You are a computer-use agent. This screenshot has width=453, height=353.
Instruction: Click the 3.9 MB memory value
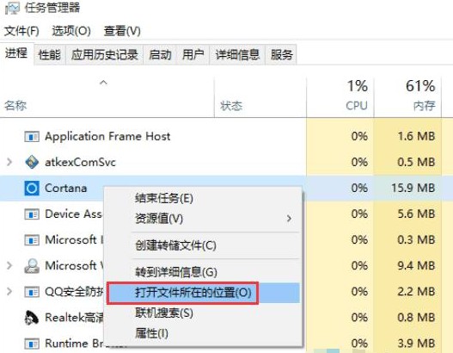click(x=416, y=344)
